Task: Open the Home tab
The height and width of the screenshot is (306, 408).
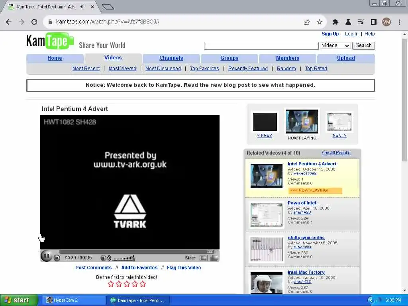Action: point(55,58)
